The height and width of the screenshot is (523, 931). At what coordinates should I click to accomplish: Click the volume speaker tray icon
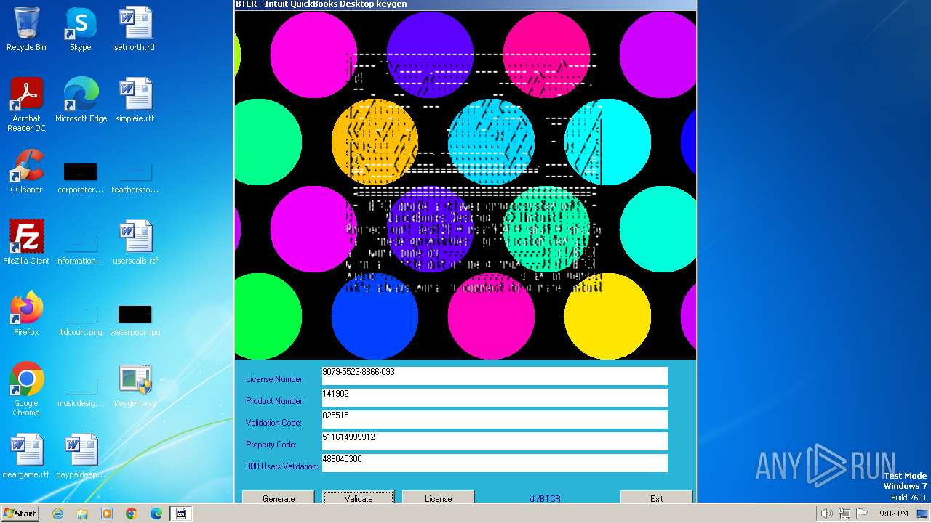click(x=826, y=514)
